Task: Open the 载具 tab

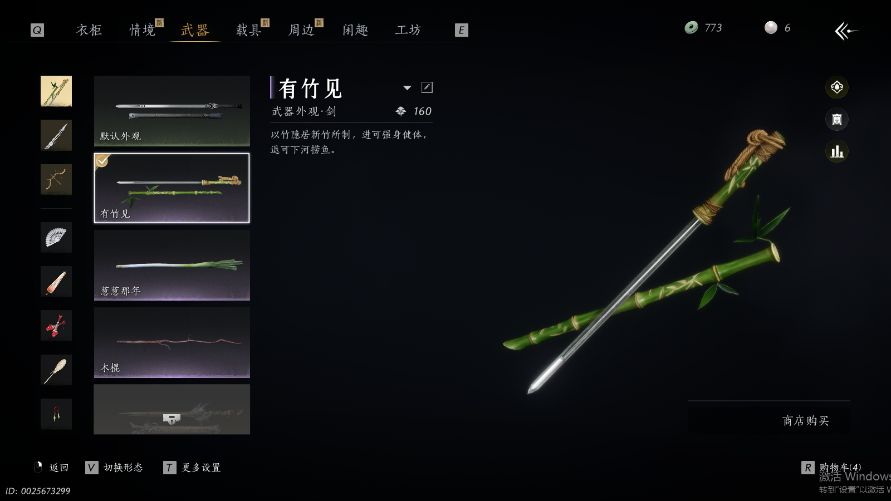Action: point(249,30)
